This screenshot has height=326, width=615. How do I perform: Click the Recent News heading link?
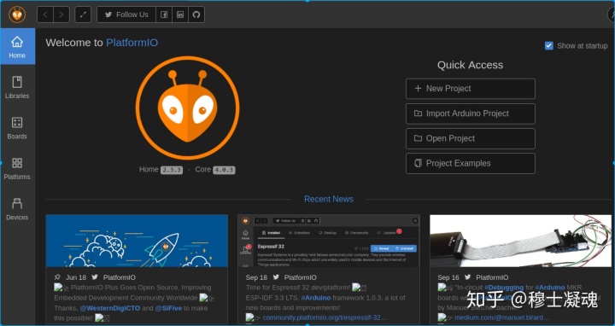click(x=329, y=199)
